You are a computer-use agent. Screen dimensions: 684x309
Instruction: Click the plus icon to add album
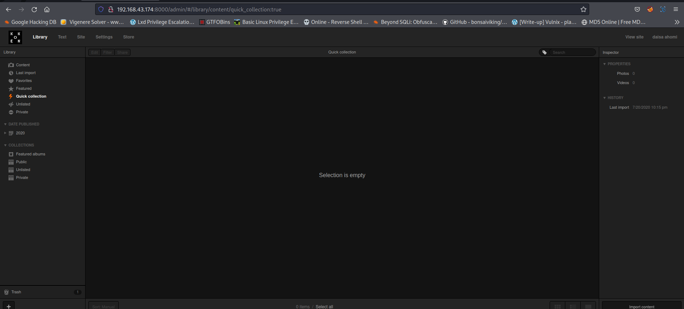coord(9,306)
